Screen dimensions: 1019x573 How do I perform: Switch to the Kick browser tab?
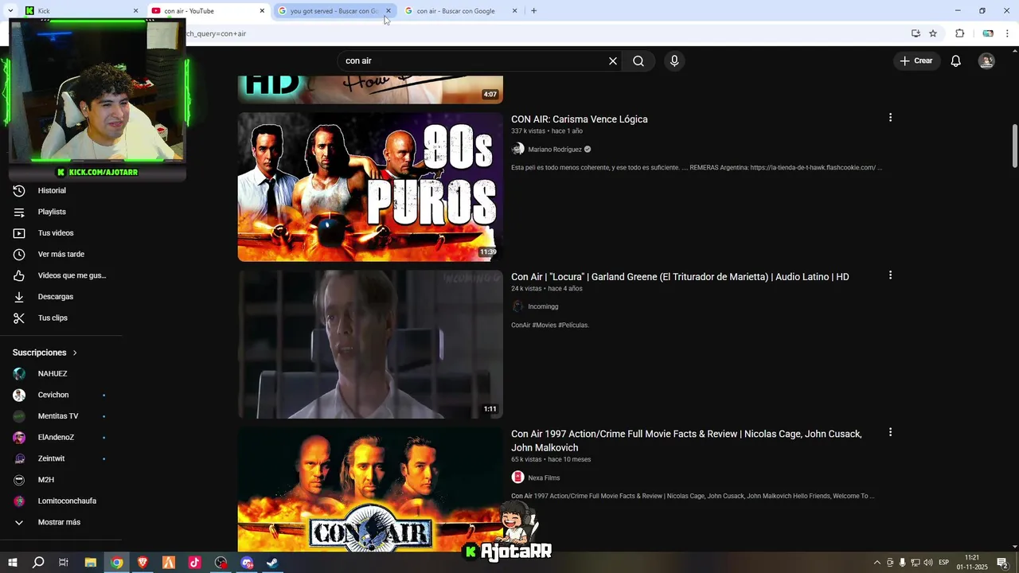80,11
